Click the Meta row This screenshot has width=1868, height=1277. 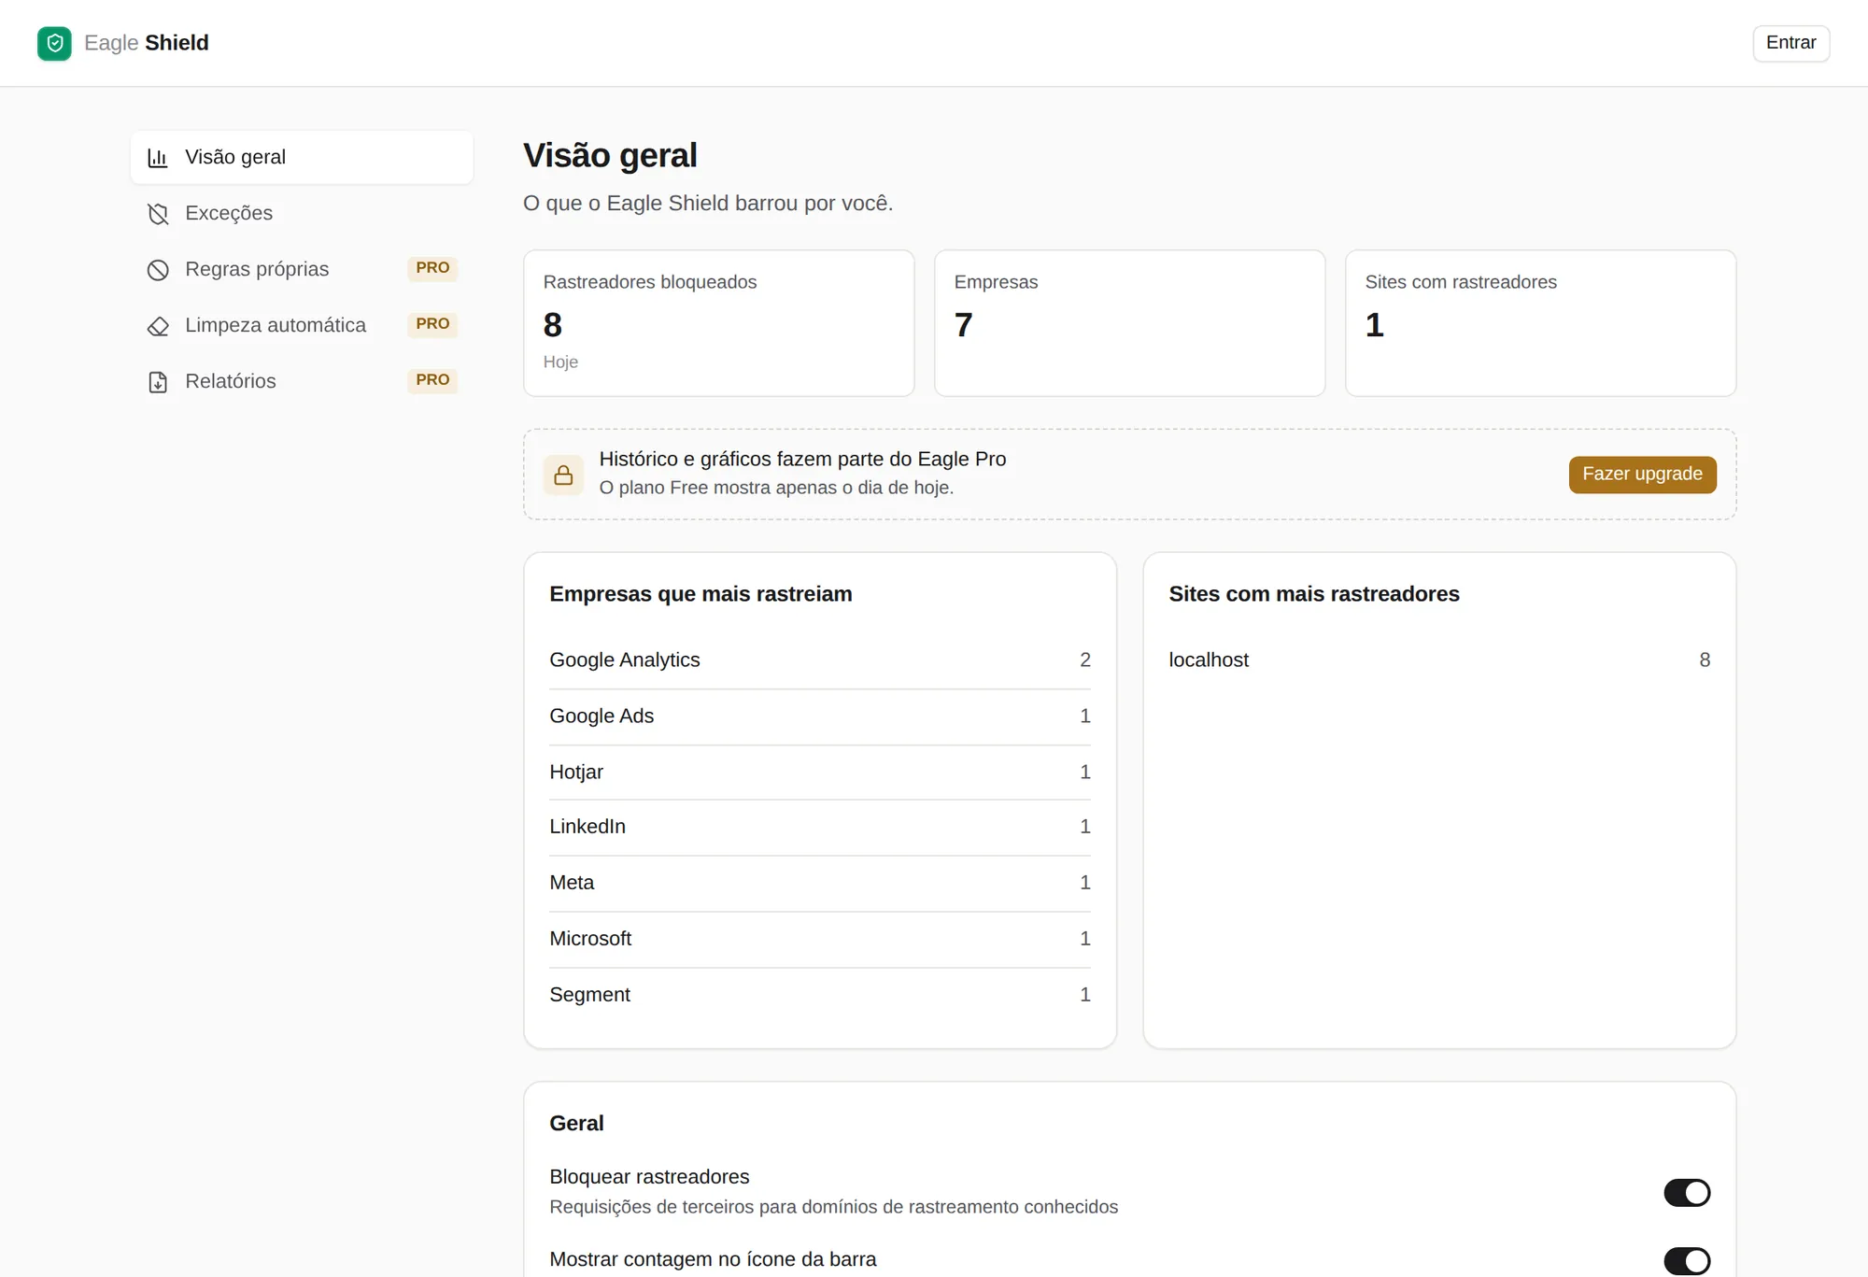click(x=819, y=883)
